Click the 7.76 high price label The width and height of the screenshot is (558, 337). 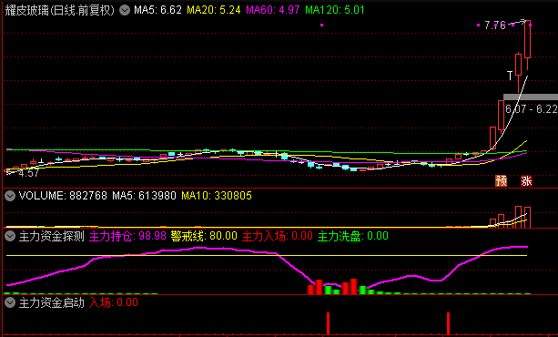point(495,26)
